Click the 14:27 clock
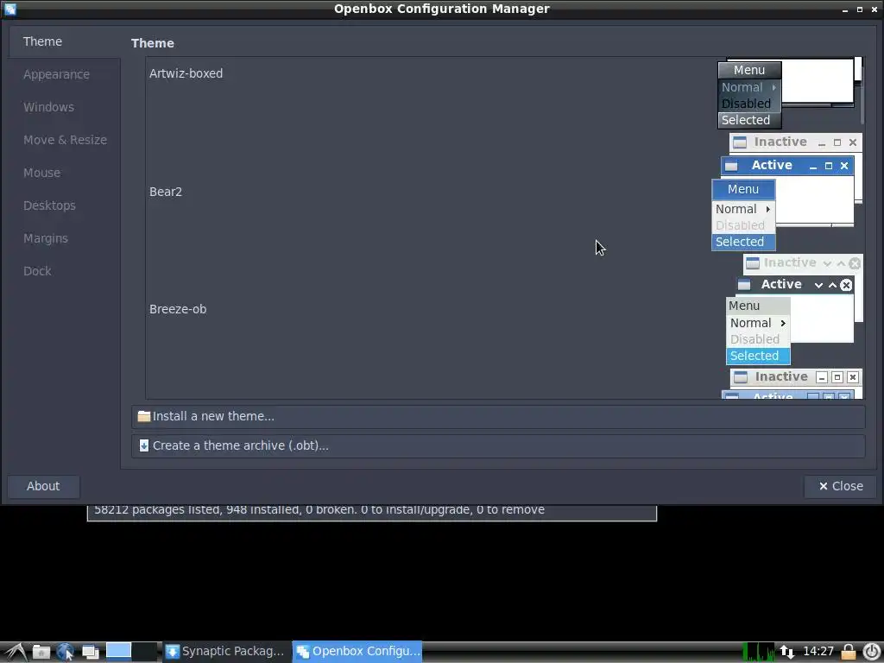This screenshot has height=663, width=884. (x=818, y=652)
